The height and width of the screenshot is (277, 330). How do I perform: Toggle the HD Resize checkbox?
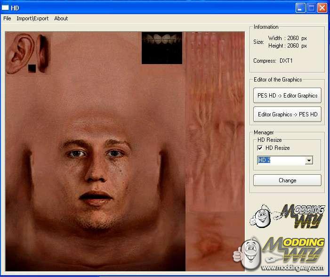tap(260, 148)
